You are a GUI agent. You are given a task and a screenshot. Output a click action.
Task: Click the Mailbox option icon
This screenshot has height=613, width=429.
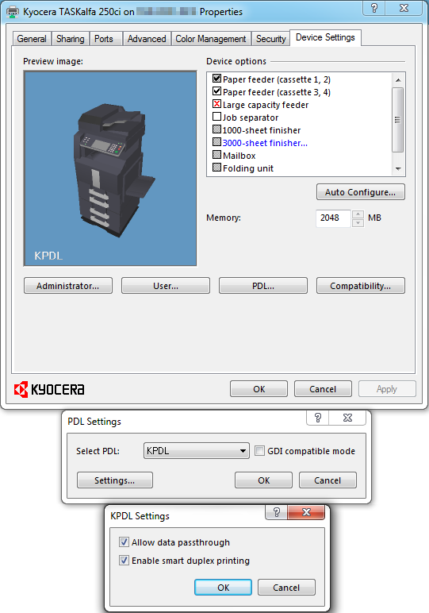coord(216,155)
